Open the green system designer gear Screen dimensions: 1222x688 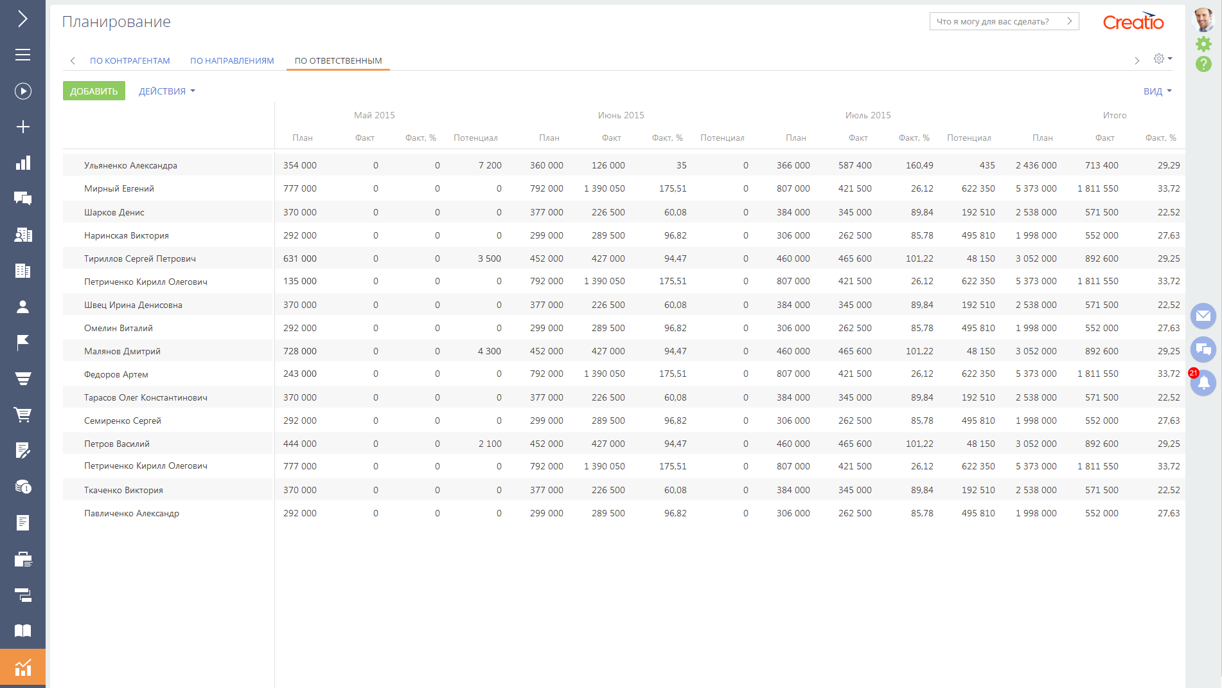[1203, 44]
